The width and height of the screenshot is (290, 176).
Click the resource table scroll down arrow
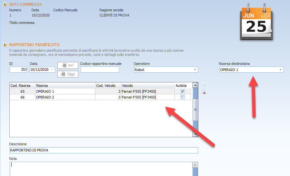point(195,134)
